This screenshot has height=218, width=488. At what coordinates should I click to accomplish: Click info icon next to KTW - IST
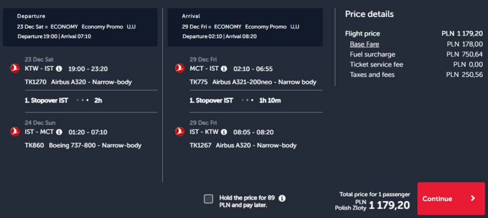[x=59, y=68]
